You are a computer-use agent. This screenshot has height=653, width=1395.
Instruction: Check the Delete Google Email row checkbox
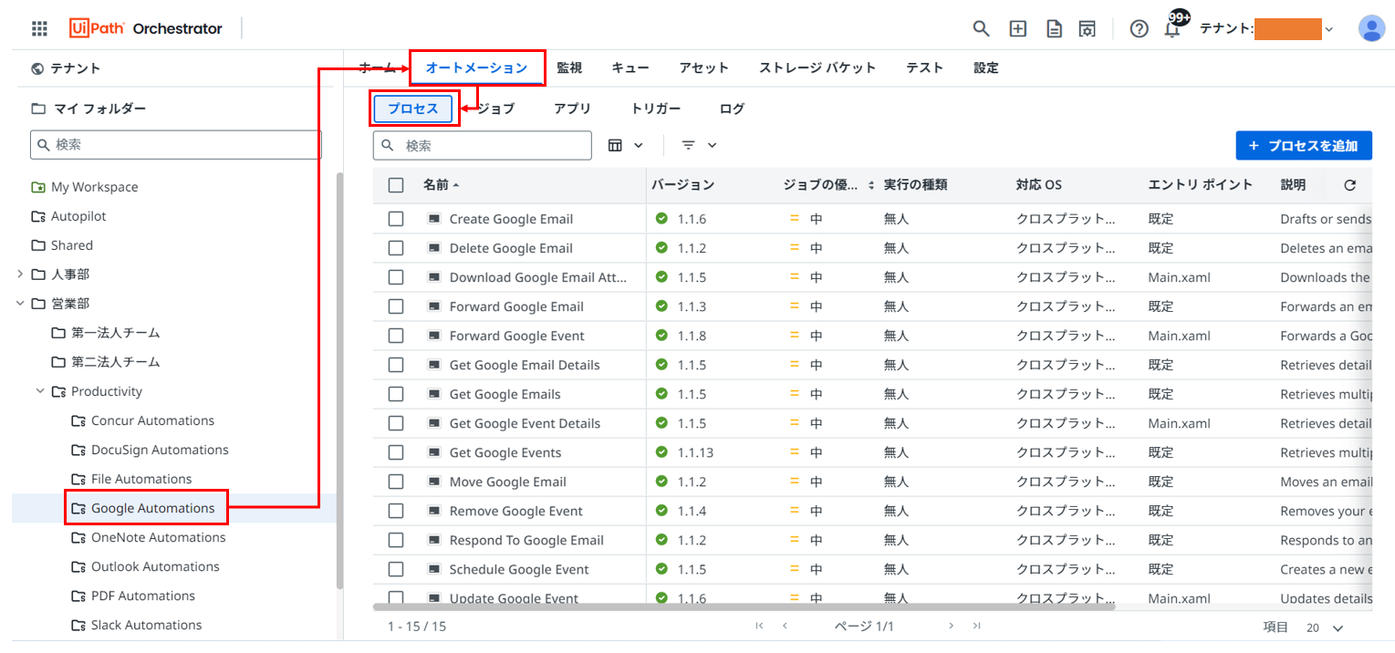tap(396, 248)
